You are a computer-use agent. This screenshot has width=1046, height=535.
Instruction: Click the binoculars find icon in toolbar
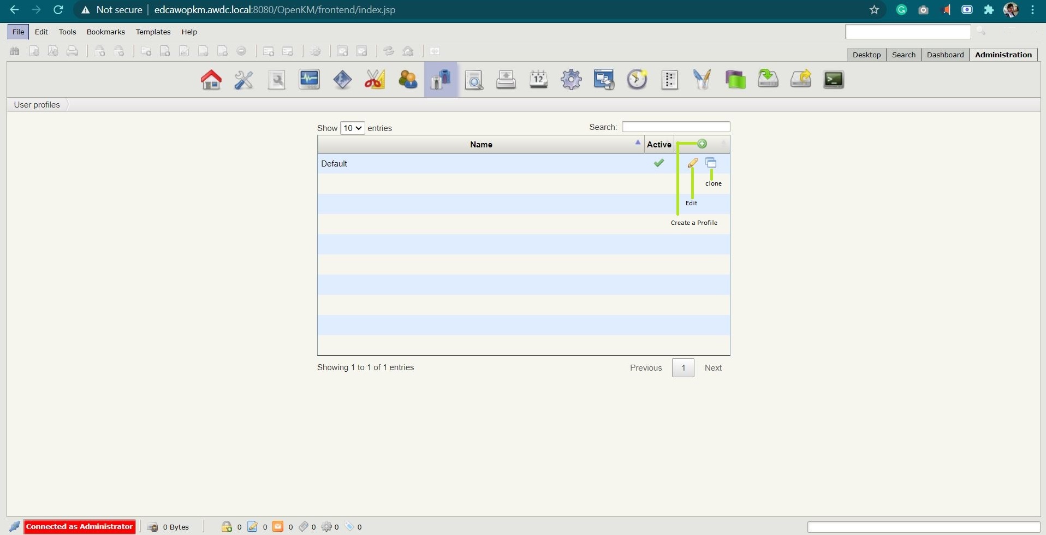pos(15,51)
